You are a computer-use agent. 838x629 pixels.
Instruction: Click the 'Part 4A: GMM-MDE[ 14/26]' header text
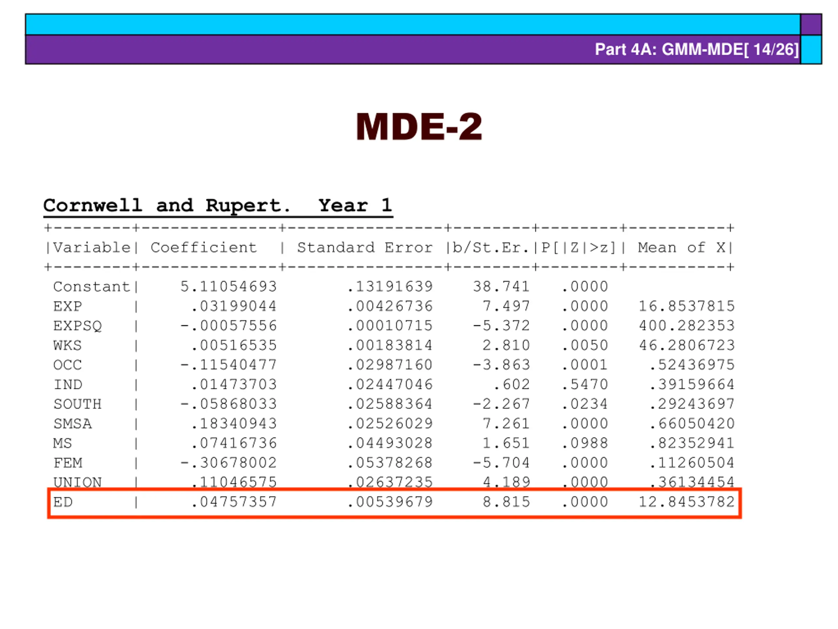697,49
